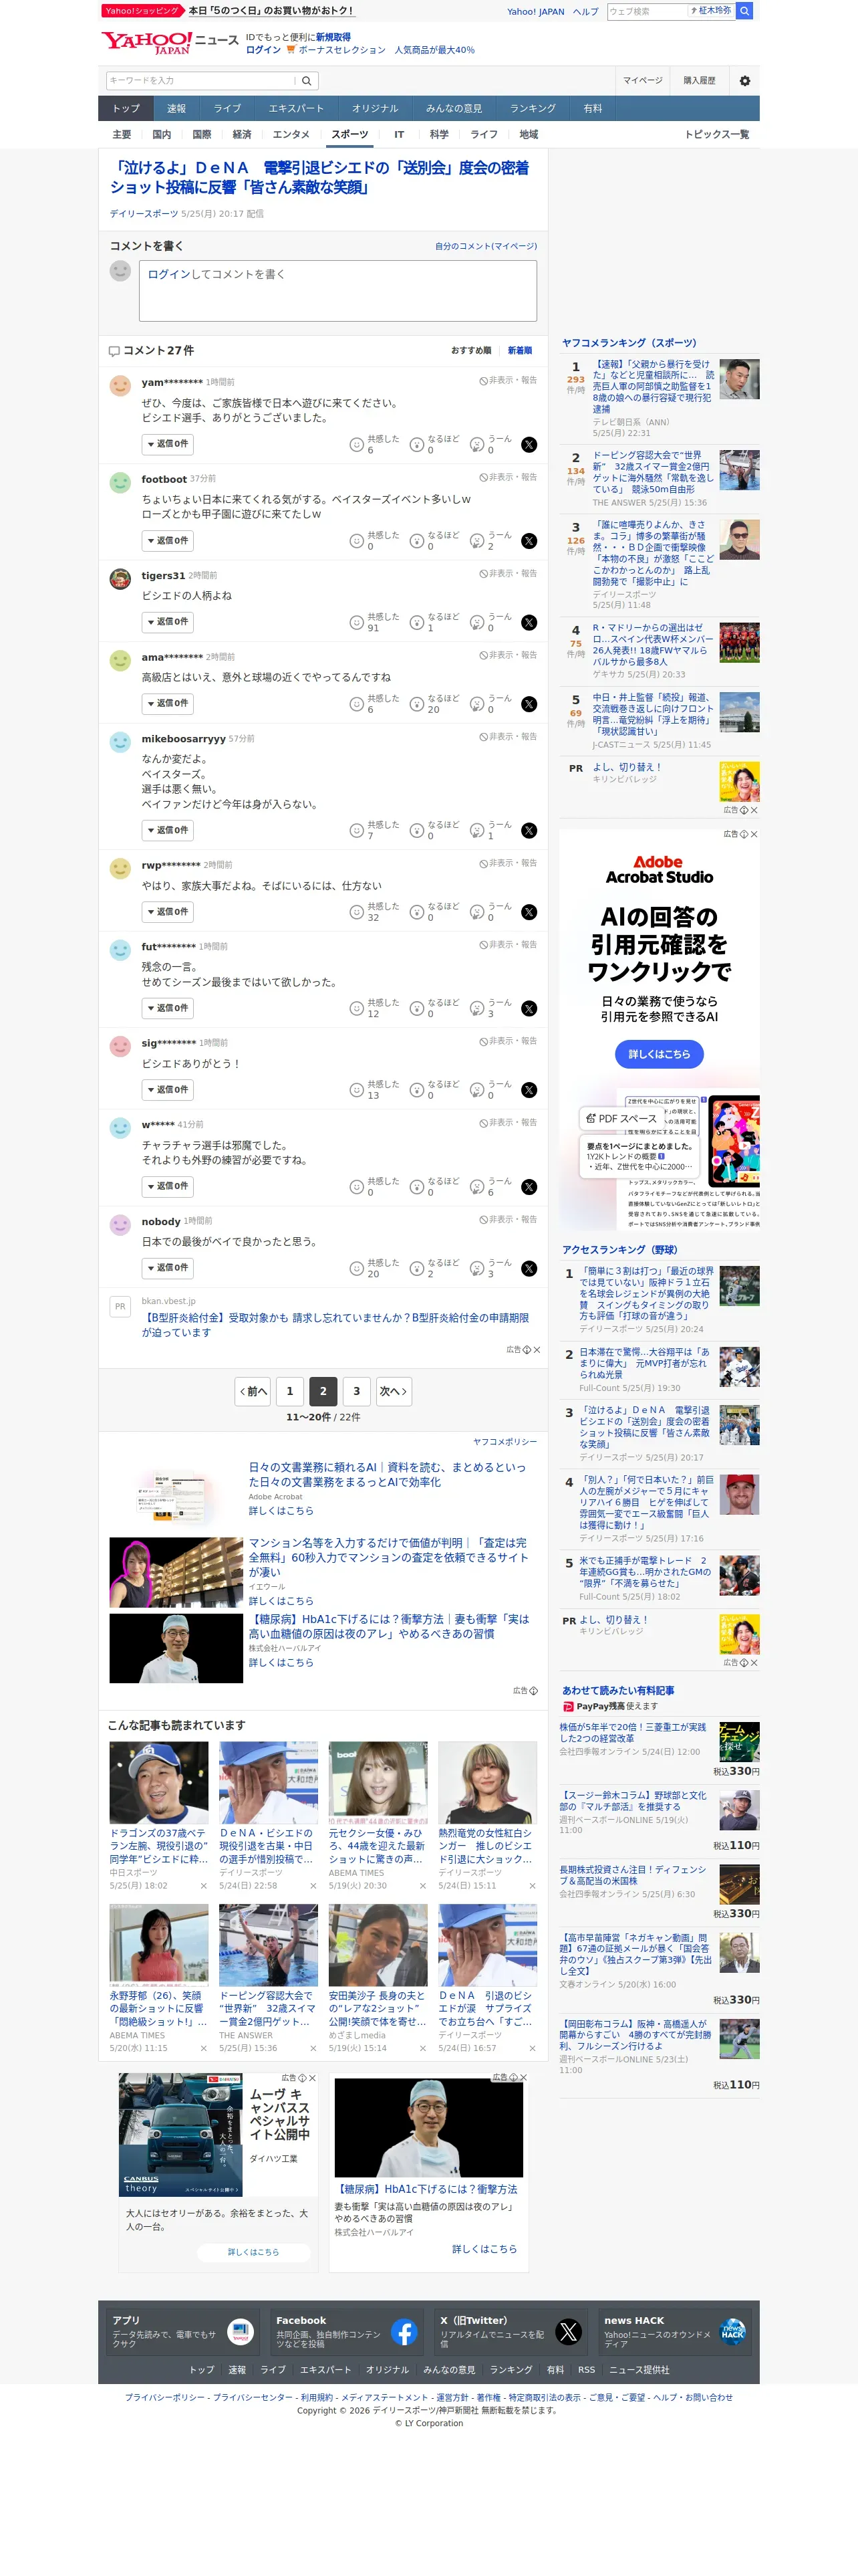Report or hide footboot's comment
The height and width of the screenshot is (2576, 858).
pyautogui.click(x=507, y=477)
